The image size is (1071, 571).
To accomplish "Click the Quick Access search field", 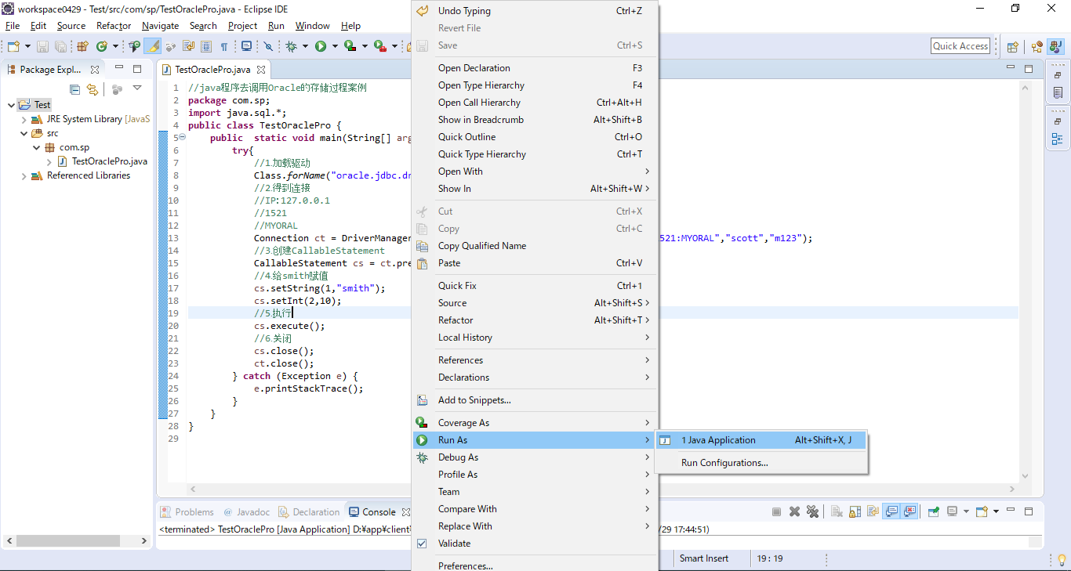I will click(x=960, y=46).
